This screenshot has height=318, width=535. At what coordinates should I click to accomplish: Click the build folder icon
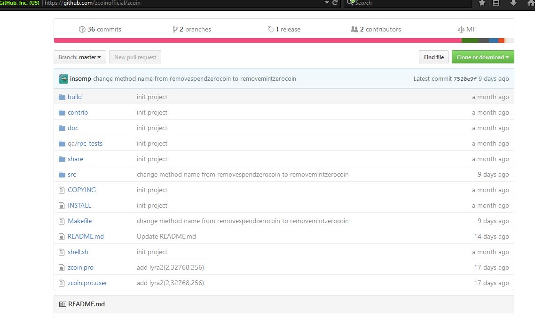point(62,97)
